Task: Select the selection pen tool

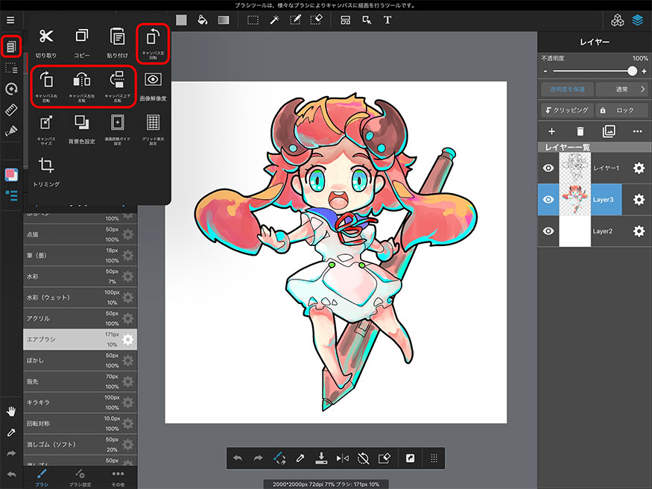Action: 295,20
